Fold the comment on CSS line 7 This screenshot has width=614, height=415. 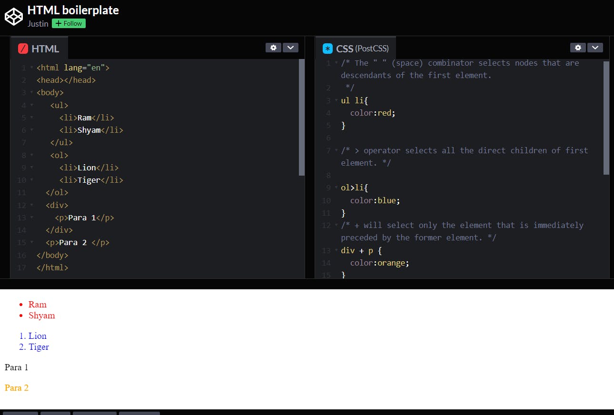[337, 150]
